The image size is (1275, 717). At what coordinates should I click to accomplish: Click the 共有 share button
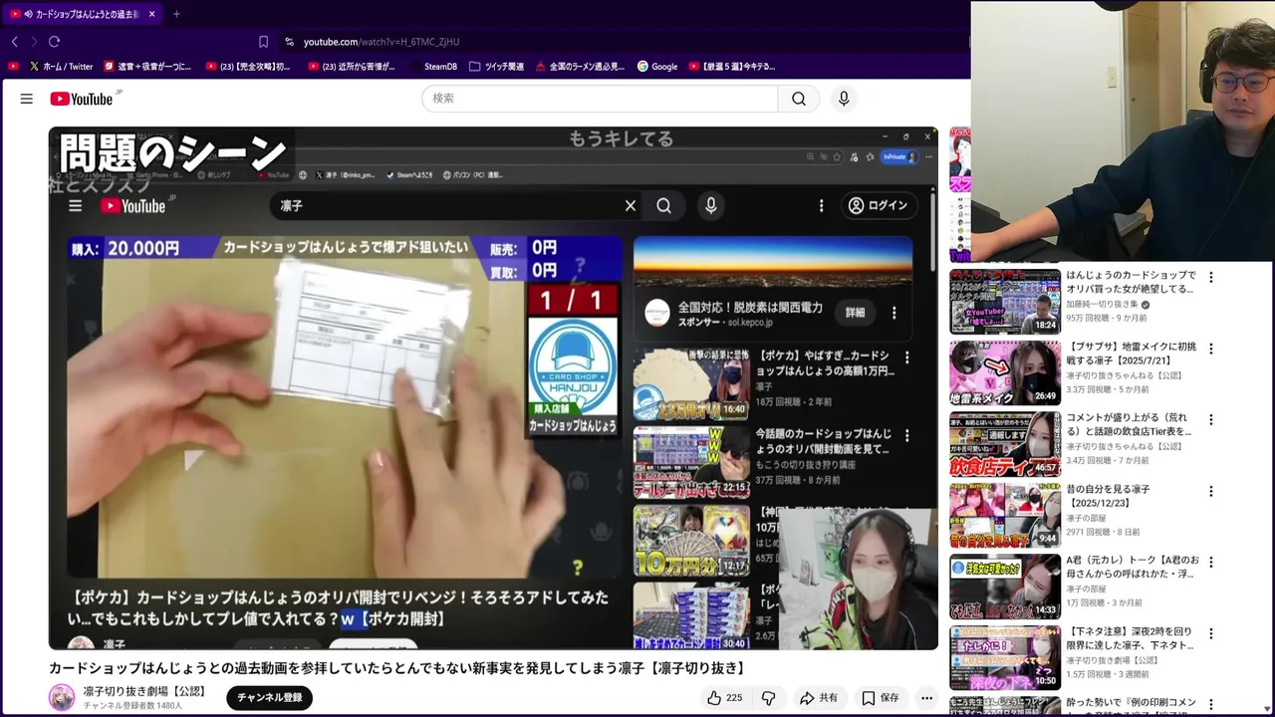819,698
